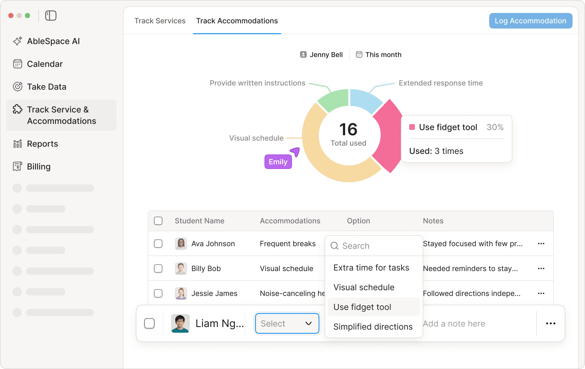Click Billy Bob's Visual schedule cell

coord(287,268)
